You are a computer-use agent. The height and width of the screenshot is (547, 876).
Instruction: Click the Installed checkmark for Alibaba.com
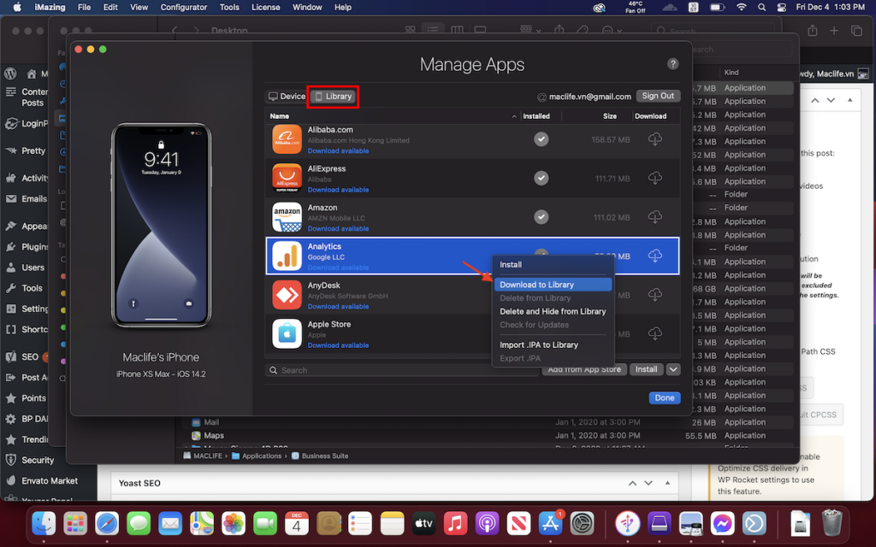point(541,138)
